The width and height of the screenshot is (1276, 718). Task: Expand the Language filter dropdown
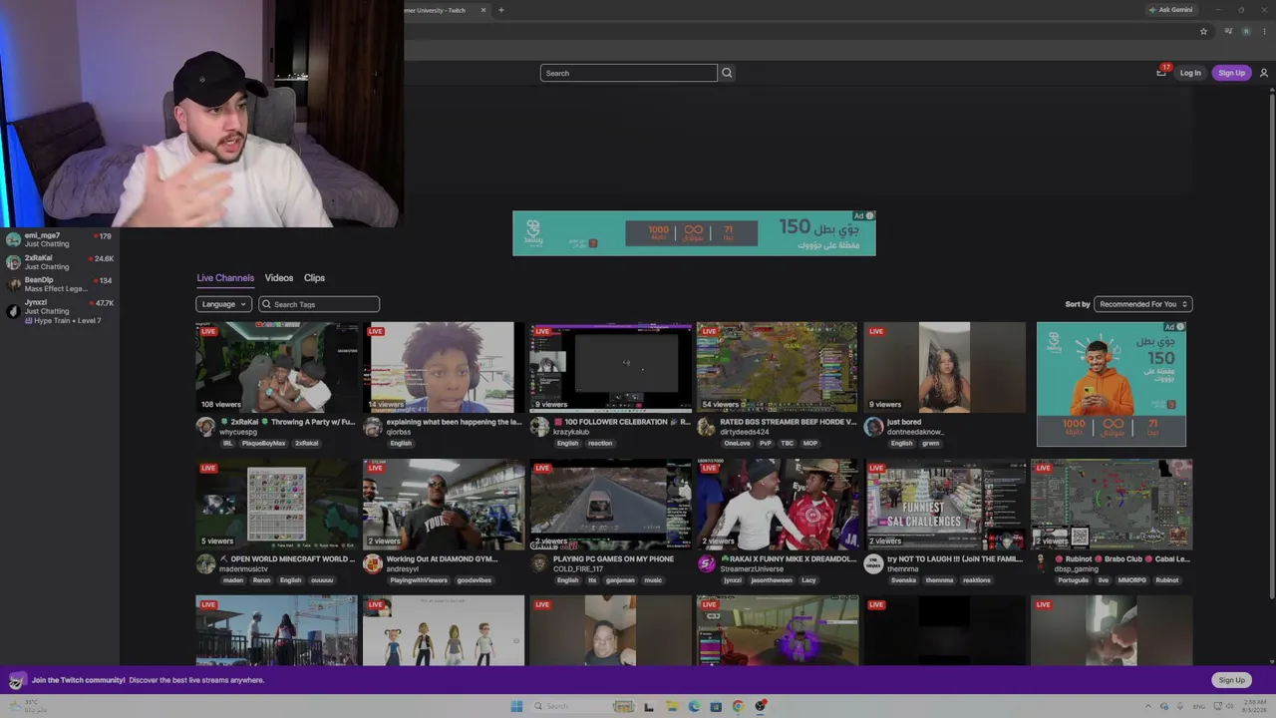click(x=224, y=304)
